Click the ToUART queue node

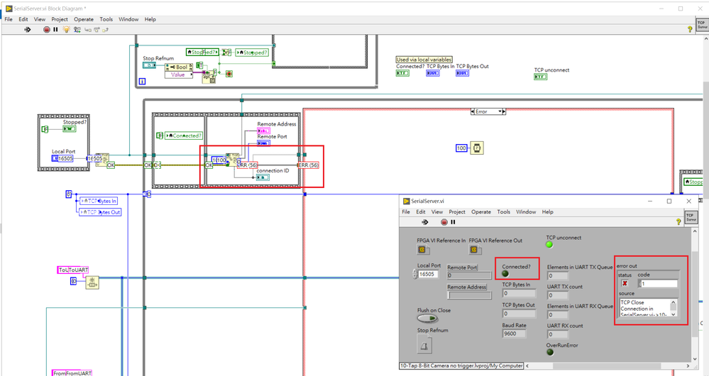(x=92, y=282)
